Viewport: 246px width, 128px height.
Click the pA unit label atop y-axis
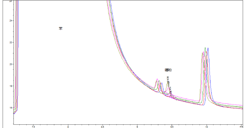(11, 1)
